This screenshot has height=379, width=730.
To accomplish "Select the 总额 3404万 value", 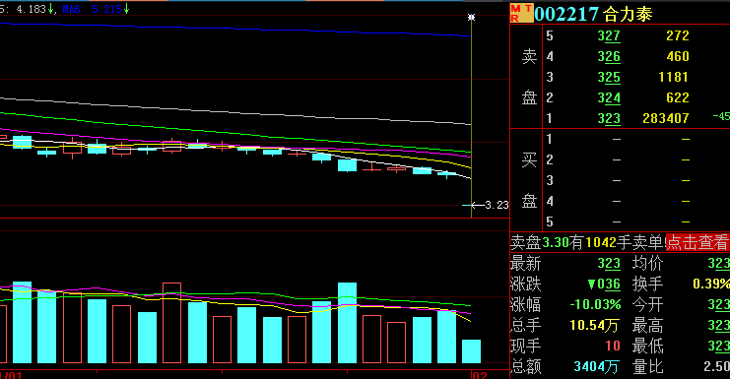I will [x=596, y=366].
